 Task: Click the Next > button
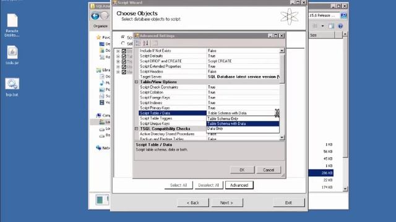[x=226, y=203]
